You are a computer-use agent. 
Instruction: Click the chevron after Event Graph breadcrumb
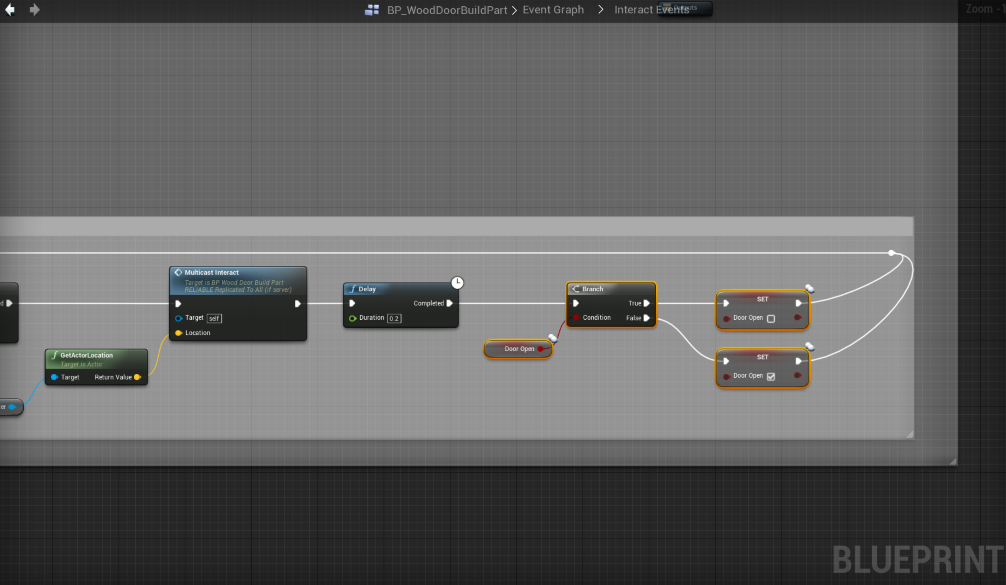click(600, 9)
